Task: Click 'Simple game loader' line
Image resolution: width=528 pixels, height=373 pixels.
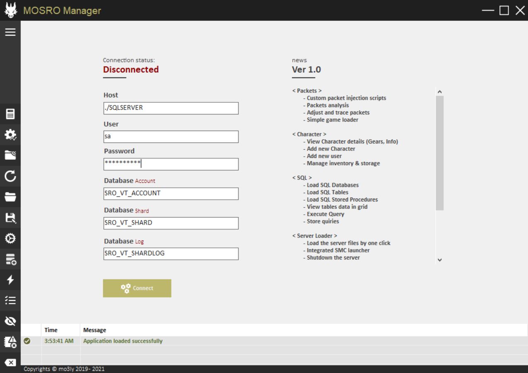Action: (x=330, y=120)
